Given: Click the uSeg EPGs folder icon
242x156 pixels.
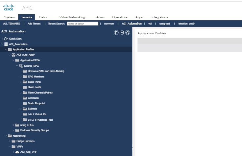Looking at the screenshot, I should [17, 125].
